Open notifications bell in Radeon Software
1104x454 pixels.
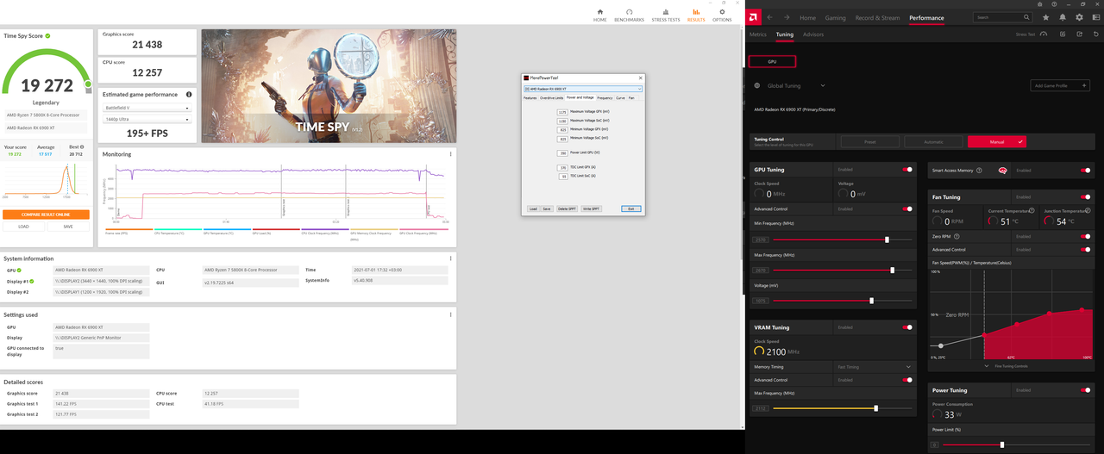click(x=1063, y=17)
